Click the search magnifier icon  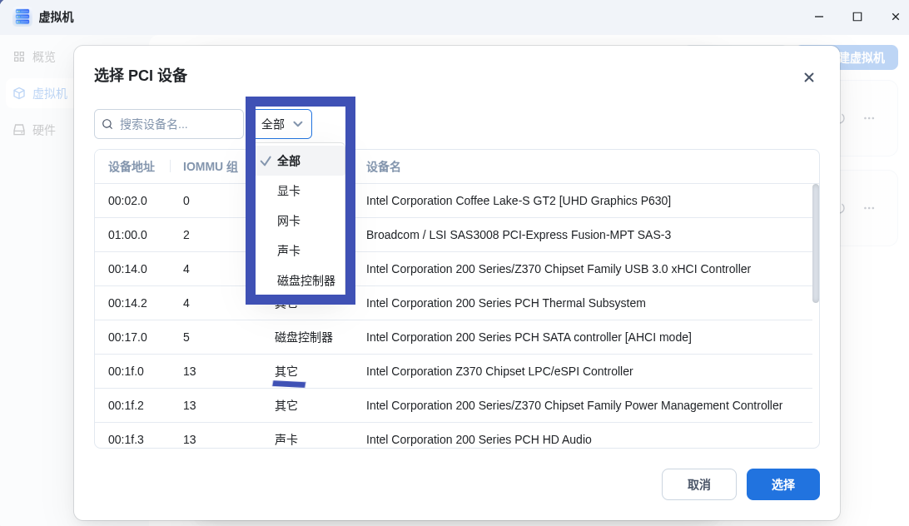[x=107, y=124]
